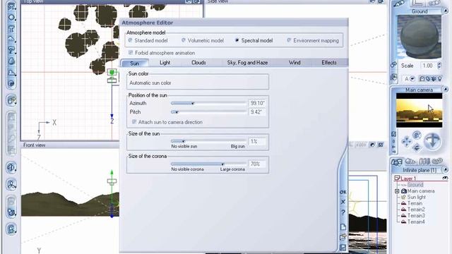Click the Azimuth slider handle
The height and width of the screenshot is (254, 452).
[x=193, y=103]
